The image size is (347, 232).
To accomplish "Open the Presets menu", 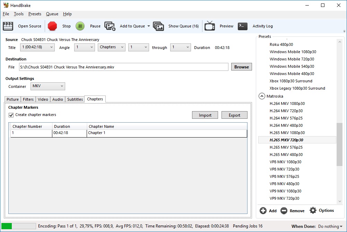I will coord(35,14).
